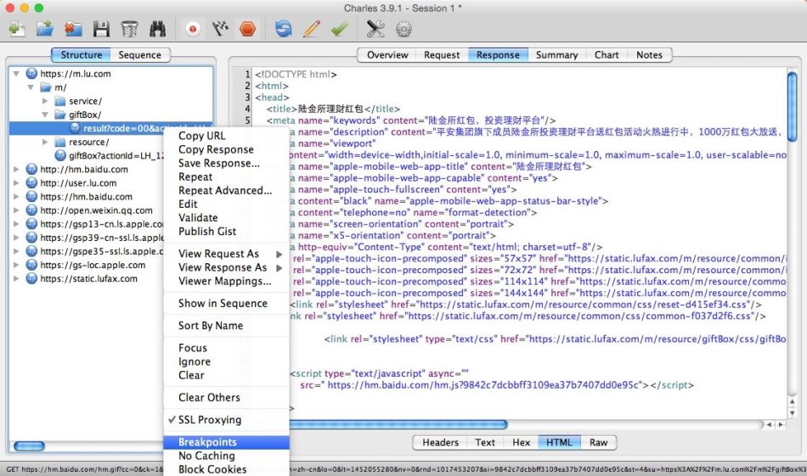Open Settings with the gear icon
Viewport: 807px width, 476px height.
(403, 29)
